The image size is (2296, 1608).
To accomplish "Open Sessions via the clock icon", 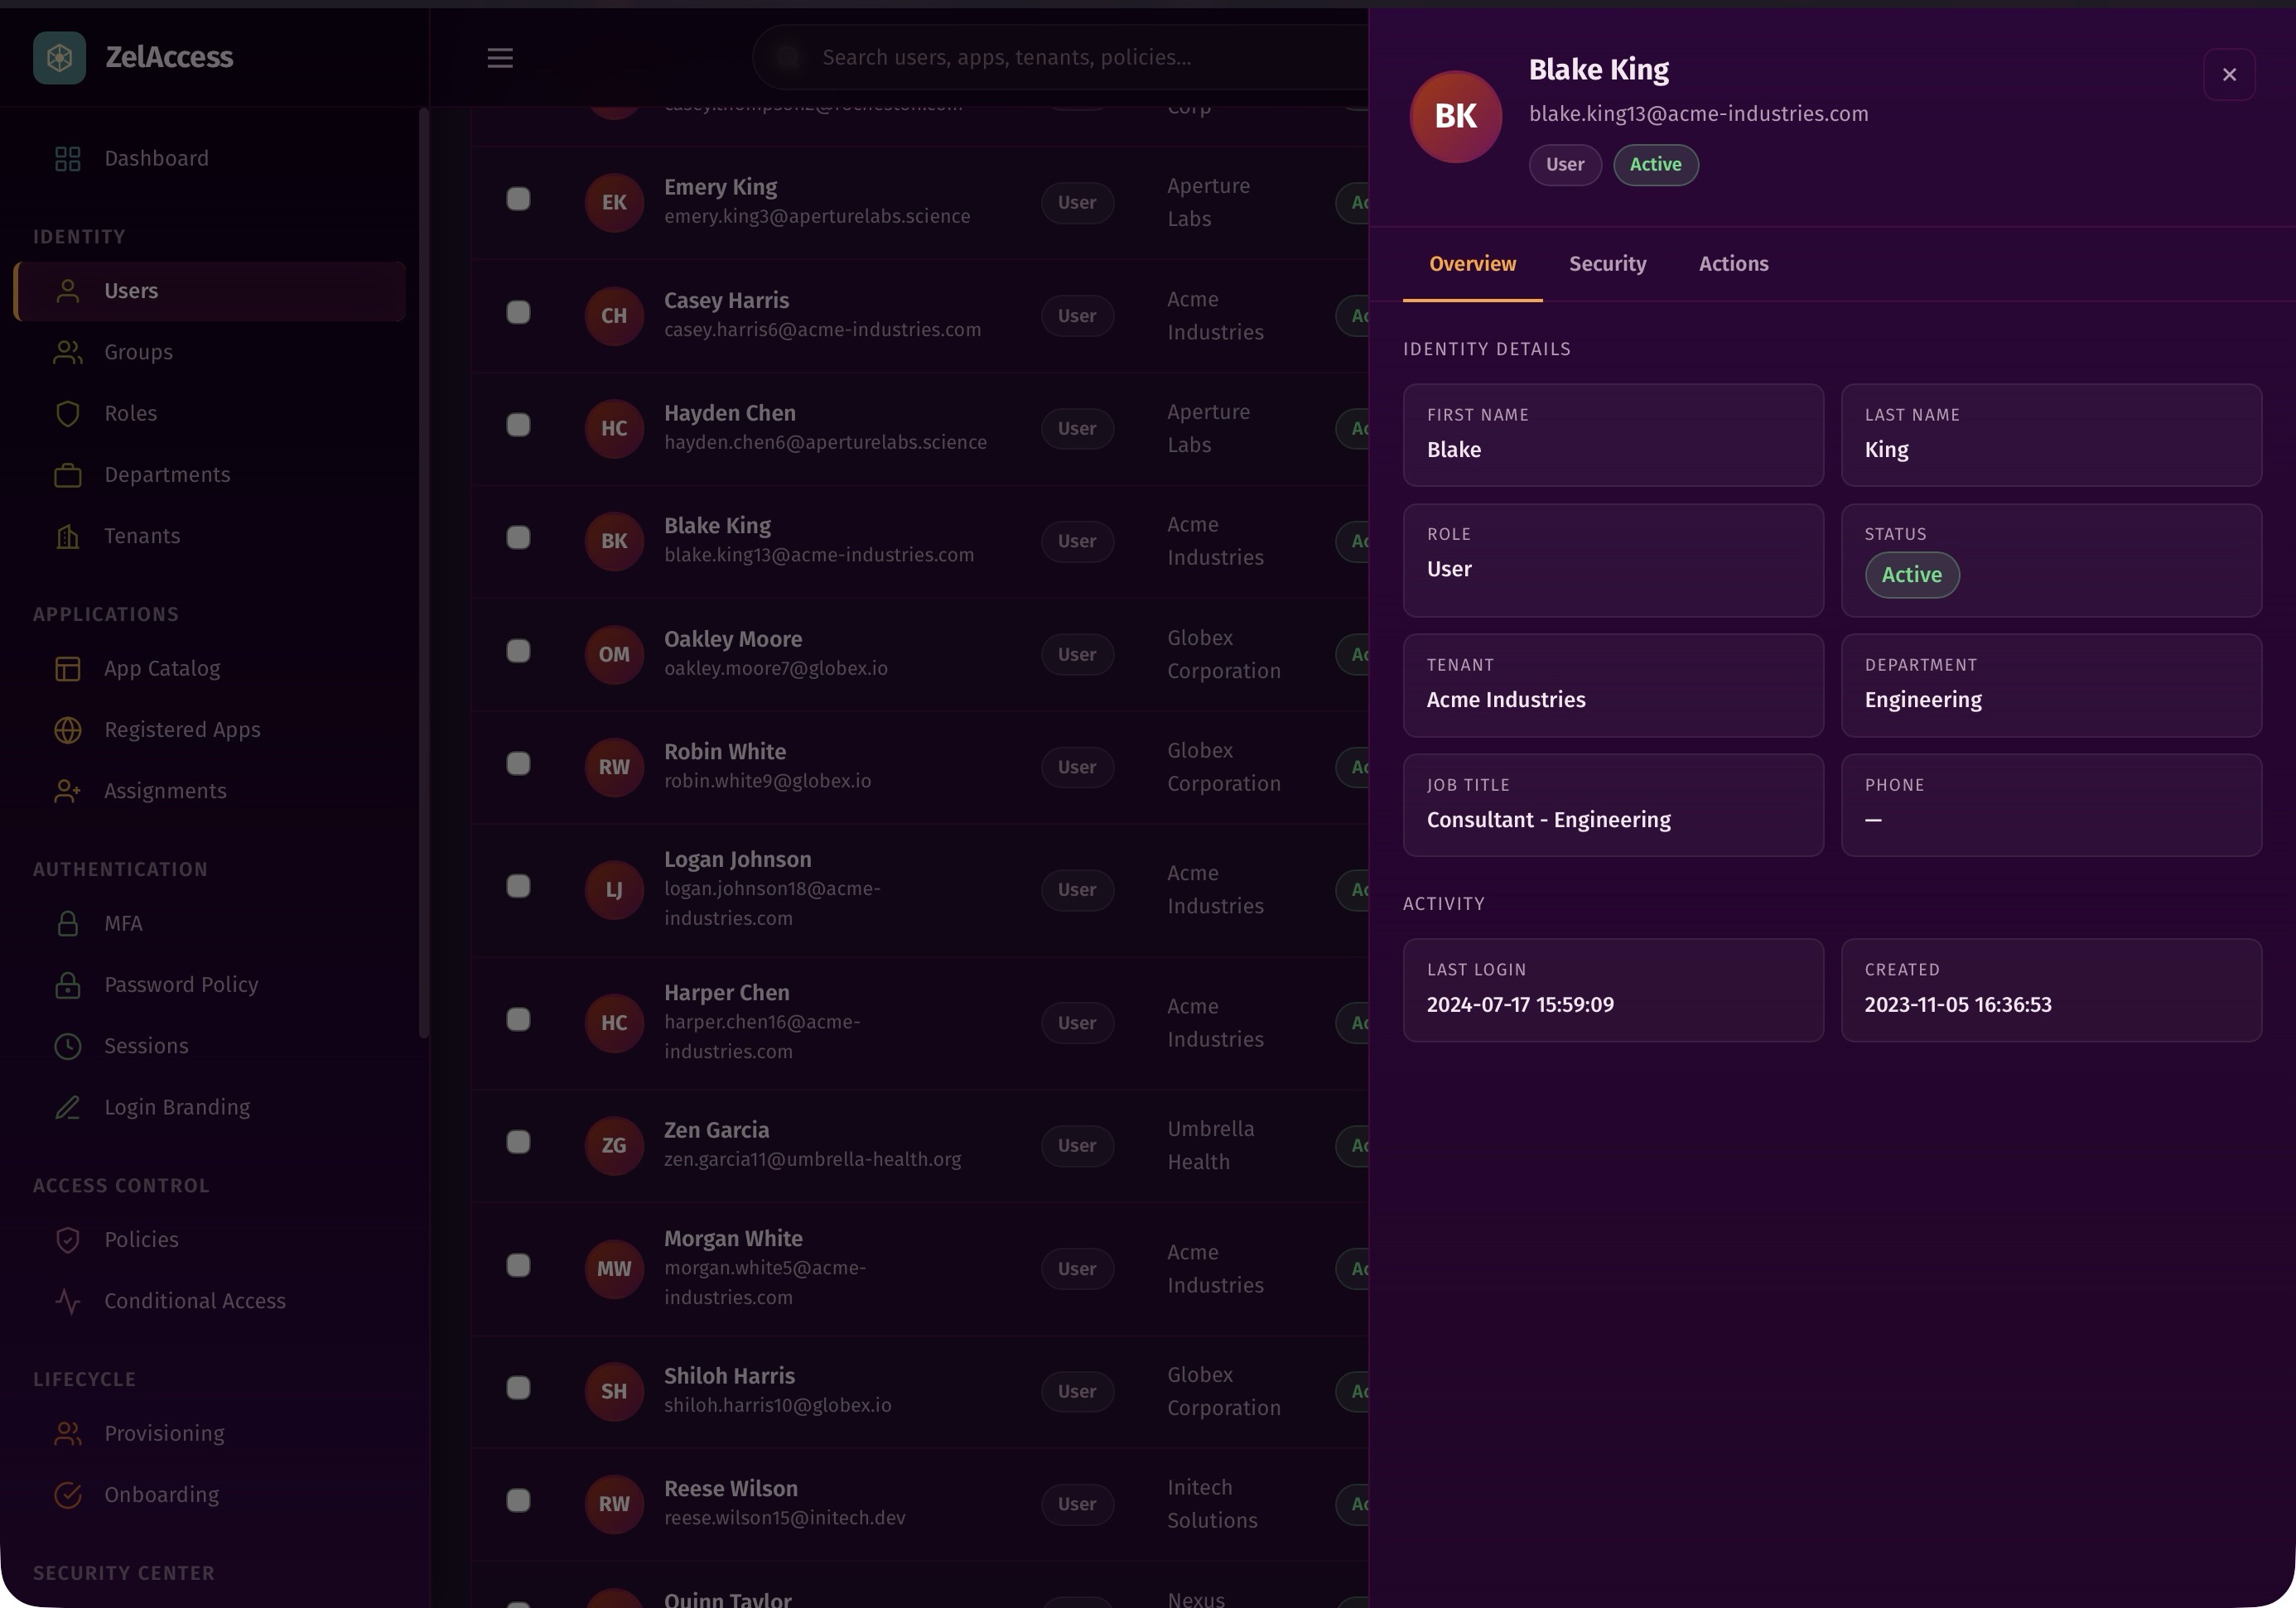I will pos(67,1045).
